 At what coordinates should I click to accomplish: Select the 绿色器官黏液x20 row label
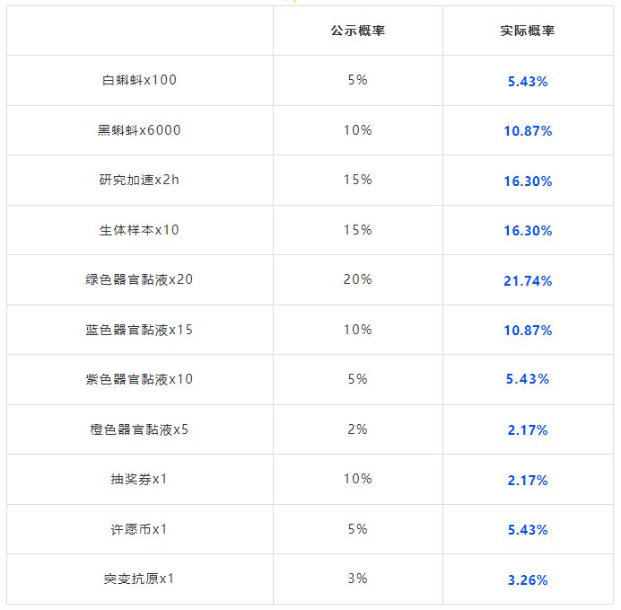[139, 279]
